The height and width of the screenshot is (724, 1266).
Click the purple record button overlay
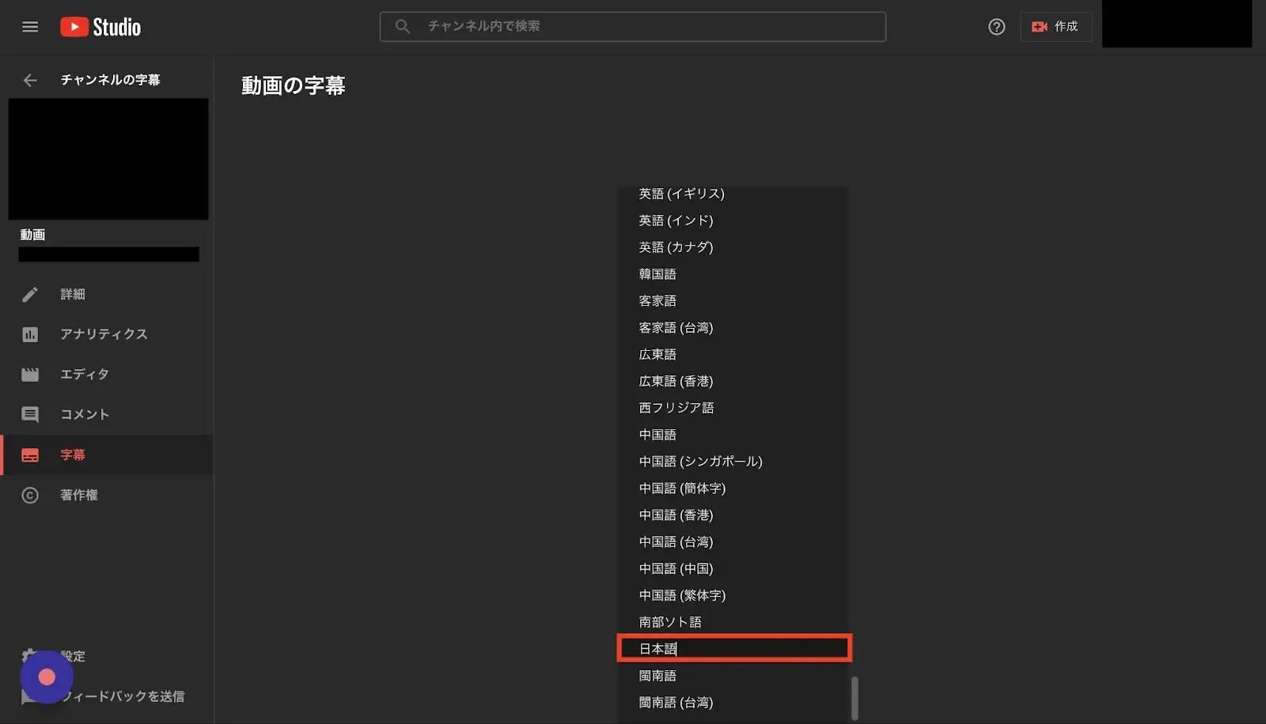[47, 677]
